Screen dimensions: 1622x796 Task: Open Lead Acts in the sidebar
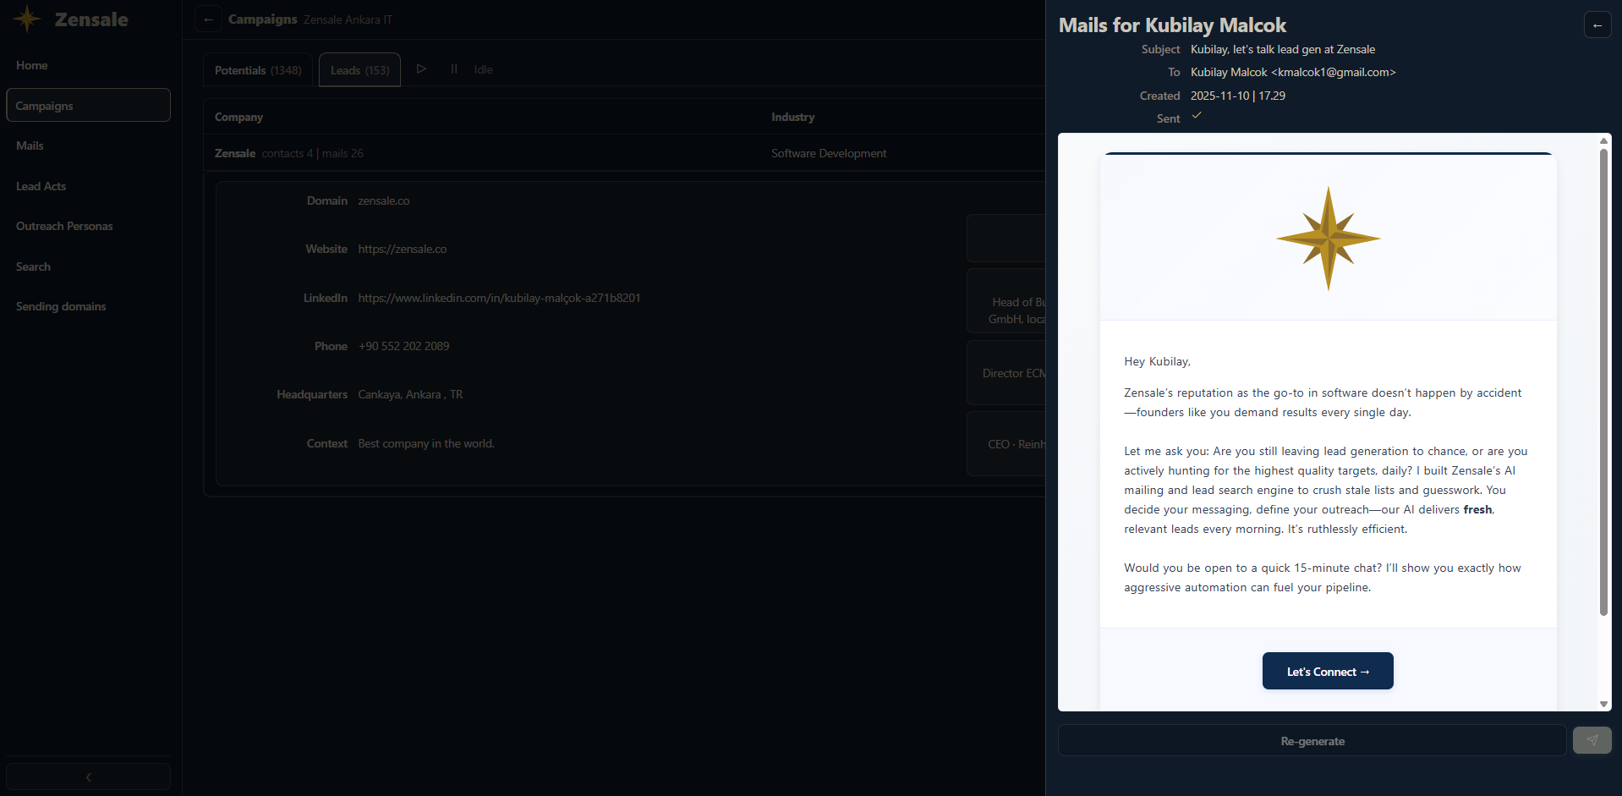coord(88,186)
